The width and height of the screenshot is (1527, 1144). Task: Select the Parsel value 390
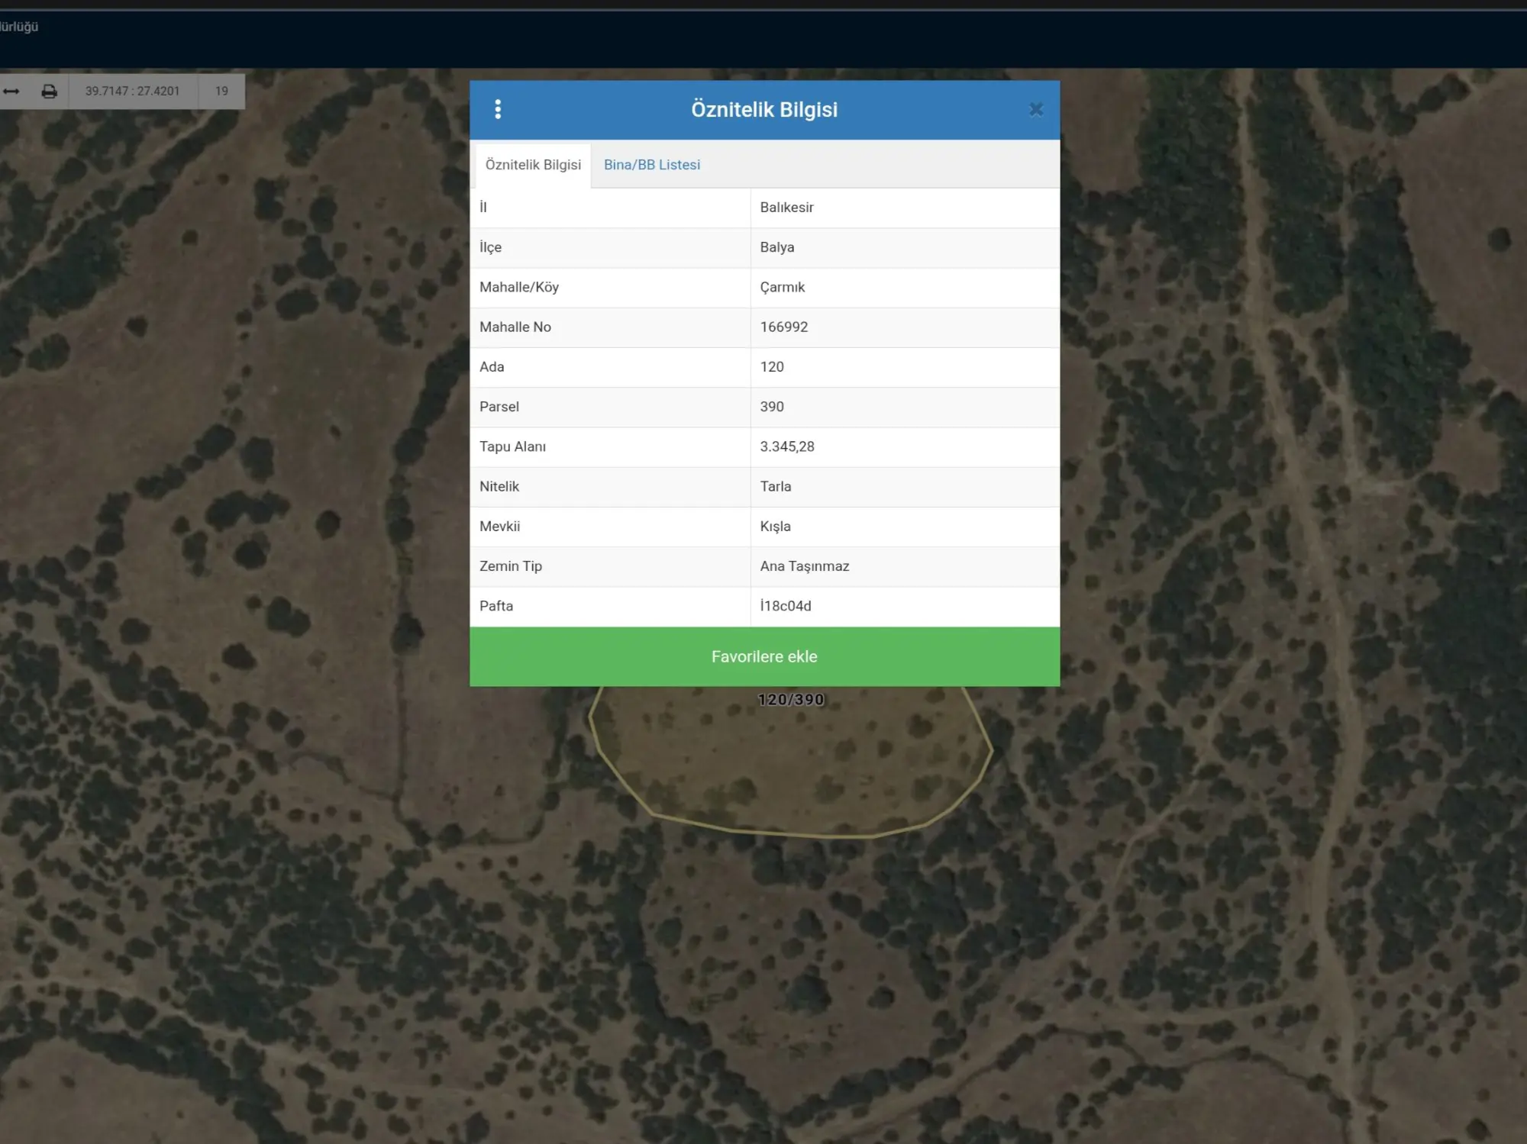[771, 406]
